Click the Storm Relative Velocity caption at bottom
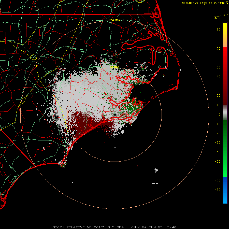Image resolution: width=229 pixels, height=229 pixels. (114, 227)
